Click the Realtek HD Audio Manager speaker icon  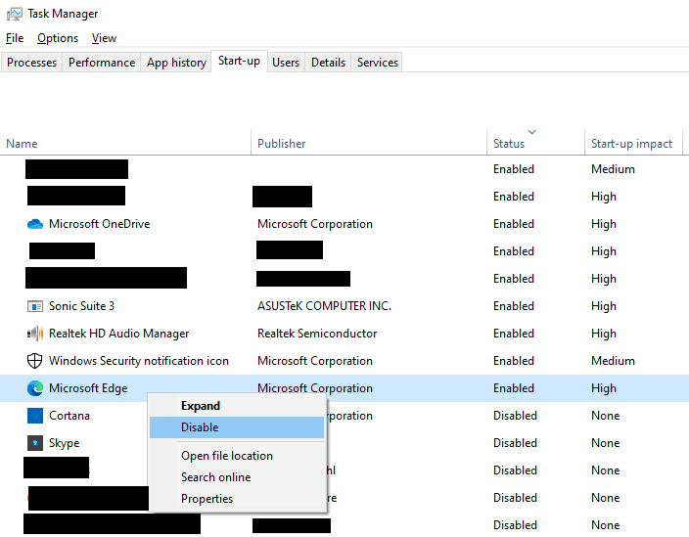click(35, 334)
